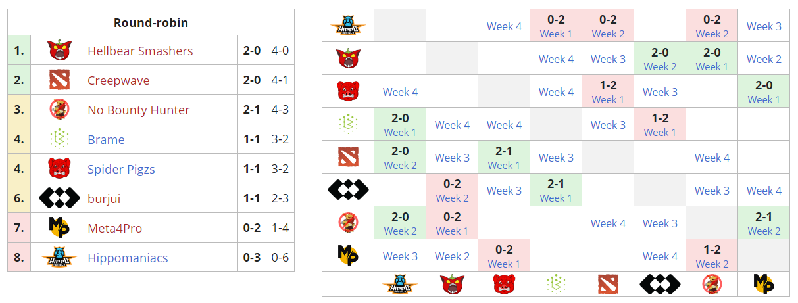Open the Spider Pigzs team name link
Image resolution: width=798 pixels, height=303 pixels.
[121, 169]
